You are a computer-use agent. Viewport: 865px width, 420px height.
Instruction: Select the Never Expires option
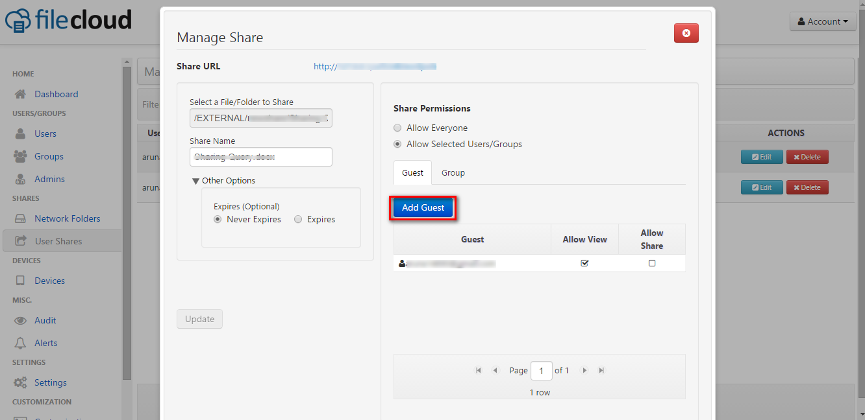[x=218, y=220]
